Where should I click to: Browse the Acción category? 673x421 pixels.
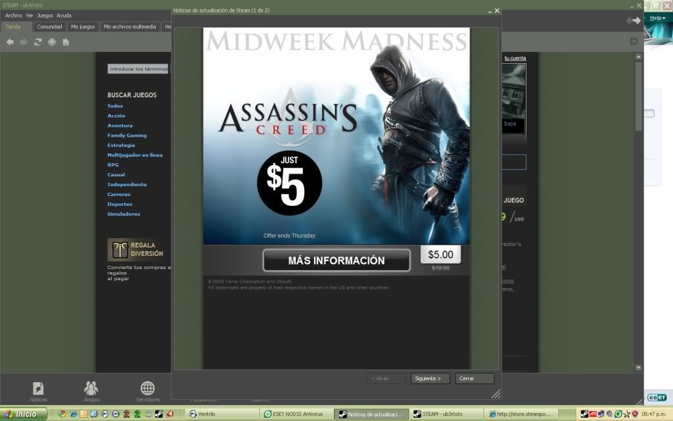click(116, 116)
